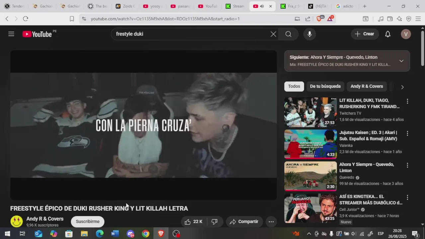The height and width of the screenshot is (239, 425).
Task: Open the sidebar search panel icon
Action: point(366,19)
